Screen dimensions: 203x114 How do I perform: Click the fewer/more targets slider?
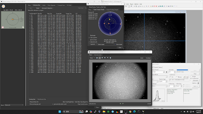[110, 44]
